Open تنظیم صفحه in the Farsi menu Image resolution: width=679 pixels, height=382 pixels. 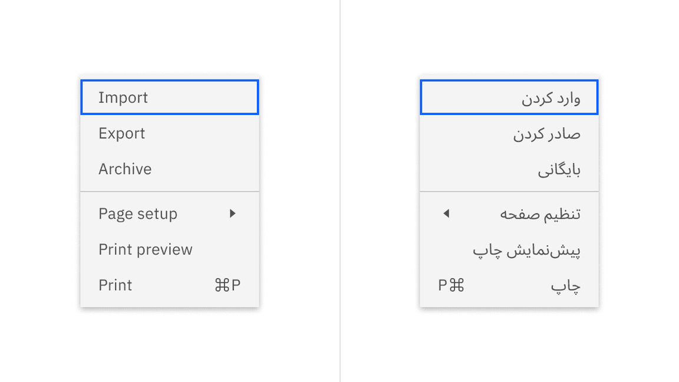pyautogui.click(x=537, y=214)
